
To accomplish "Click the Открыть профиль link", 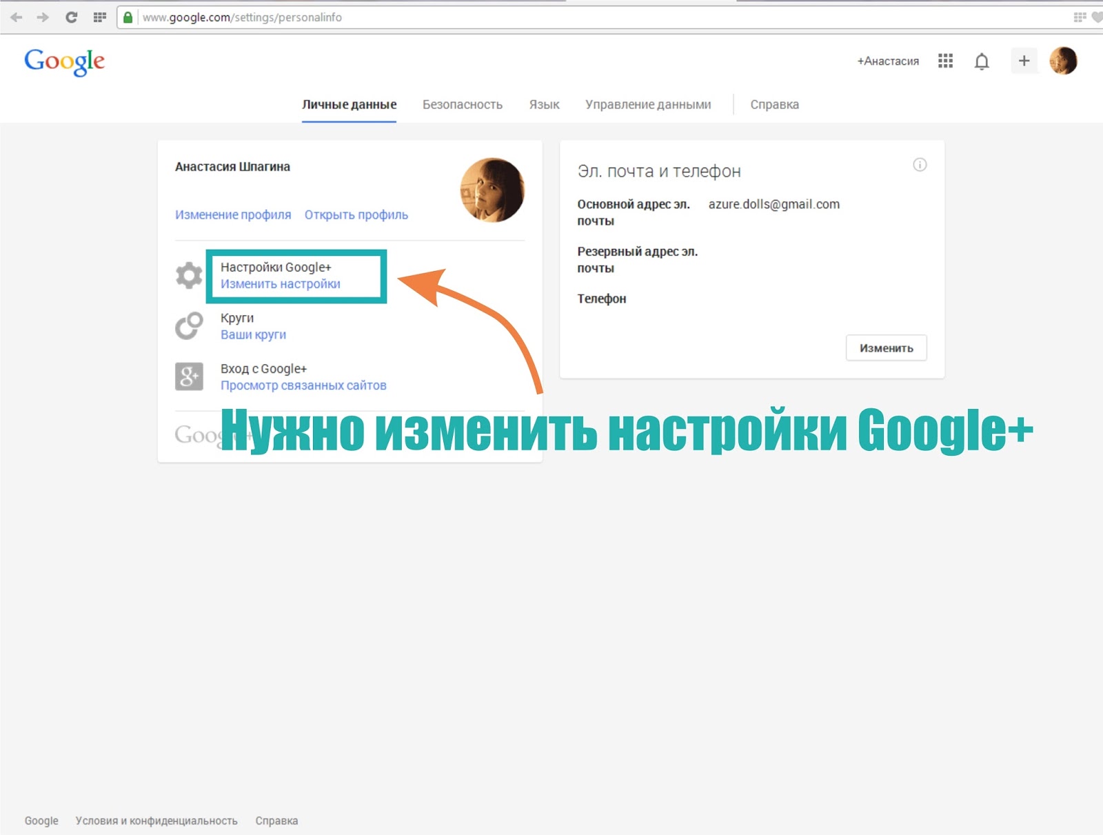I will [x=356, y=214].
